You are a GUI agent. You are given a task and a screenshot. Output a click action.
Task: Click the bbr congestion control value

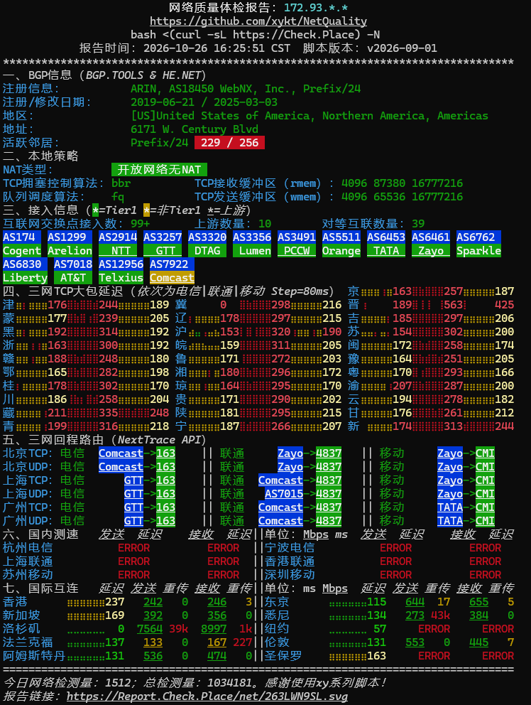[x=121, y=183]
